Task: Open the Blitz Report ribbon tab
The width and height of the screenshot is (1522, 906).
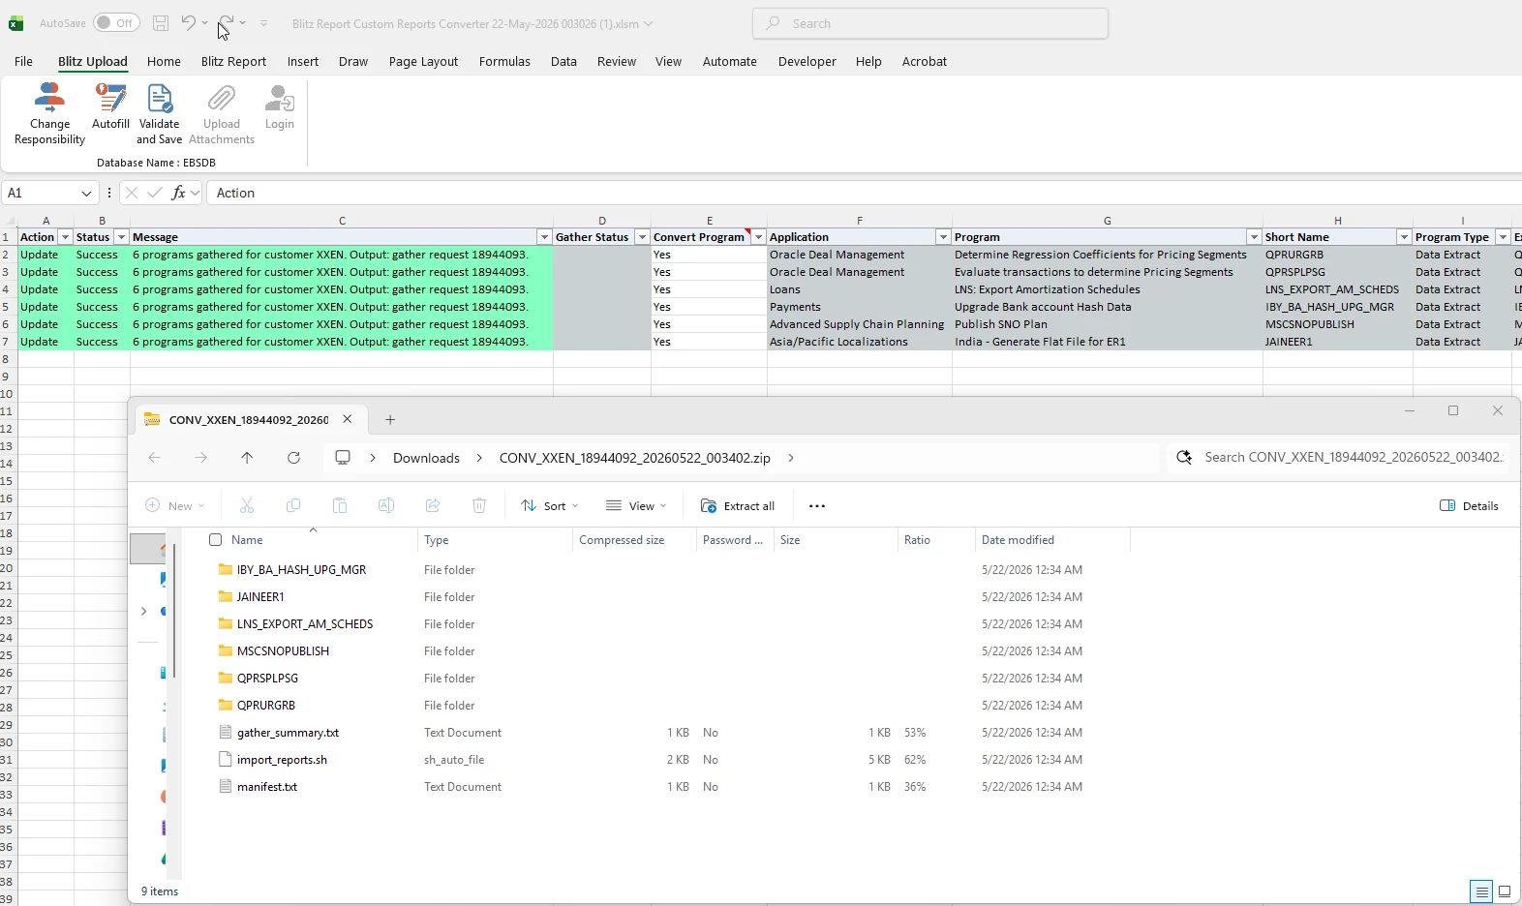Action: click(x=233, y=61)
